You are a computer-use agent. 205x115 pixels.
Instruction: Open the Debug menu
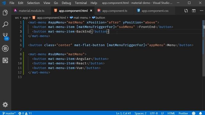[66, 3]
